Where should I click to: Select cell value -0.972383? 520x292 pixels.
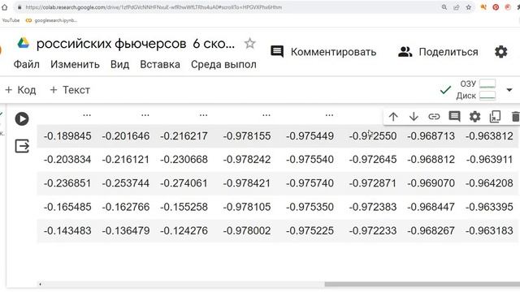(373, 207)
